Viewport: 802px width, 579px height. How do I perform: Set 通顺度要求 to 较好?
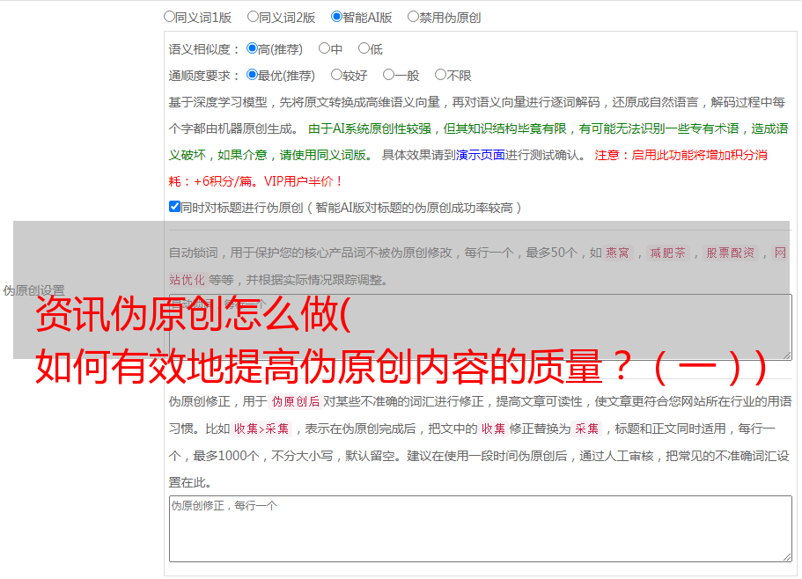click(336, 75)
